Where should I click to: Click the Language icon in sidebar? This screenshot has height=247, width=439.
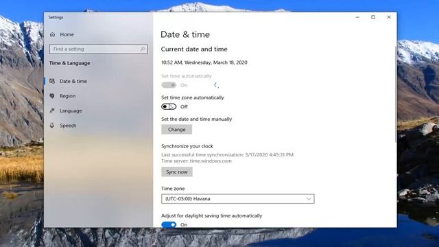pos(52,110)
